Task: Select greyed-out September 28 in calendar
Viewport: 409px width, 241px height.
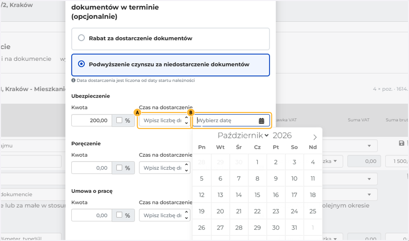Action: click(202, 162)
